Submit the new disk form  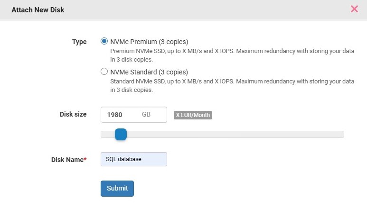tap(117, 189)
